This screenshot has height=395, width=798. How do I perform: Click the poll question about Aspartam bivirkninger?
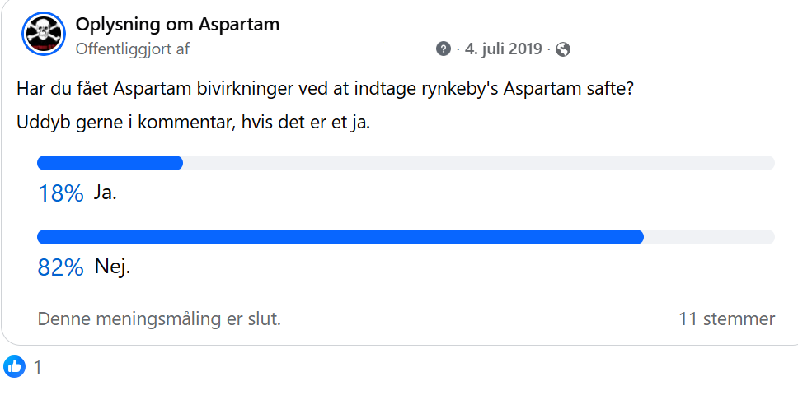325,87
